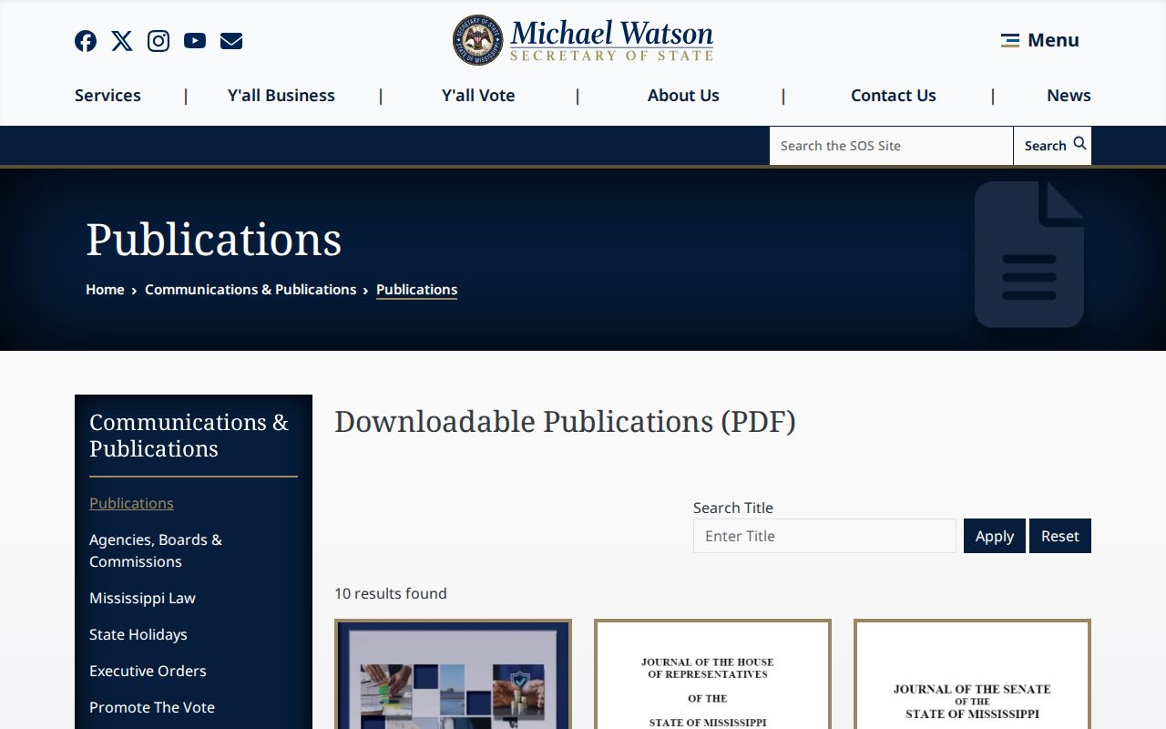Viewport: 1166px width, 729px height.
Task: Click the Reset button
Action: pyautogui.click(x=1060, y=536)
